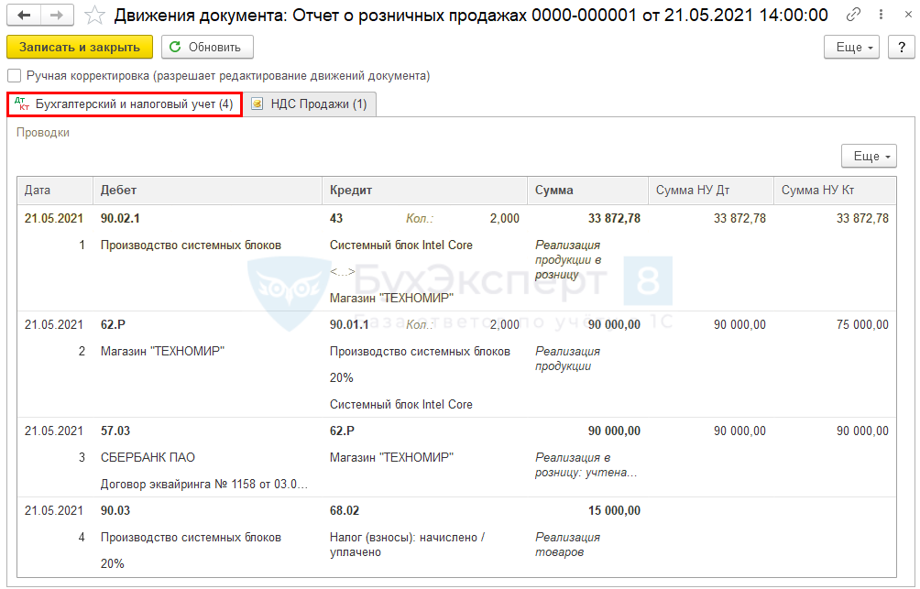
Task: Click credit account 68.02 in fourth row
Action: click(x=345, y=510)
